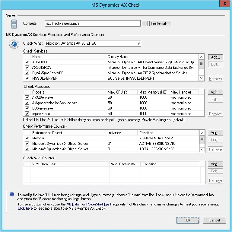The height and width of the screenshot is (232, 232).
Task: Toggle the TOTAL SESSIONS<20 counter checkbox
Action: pyautogui.click(x=27, y=149)
